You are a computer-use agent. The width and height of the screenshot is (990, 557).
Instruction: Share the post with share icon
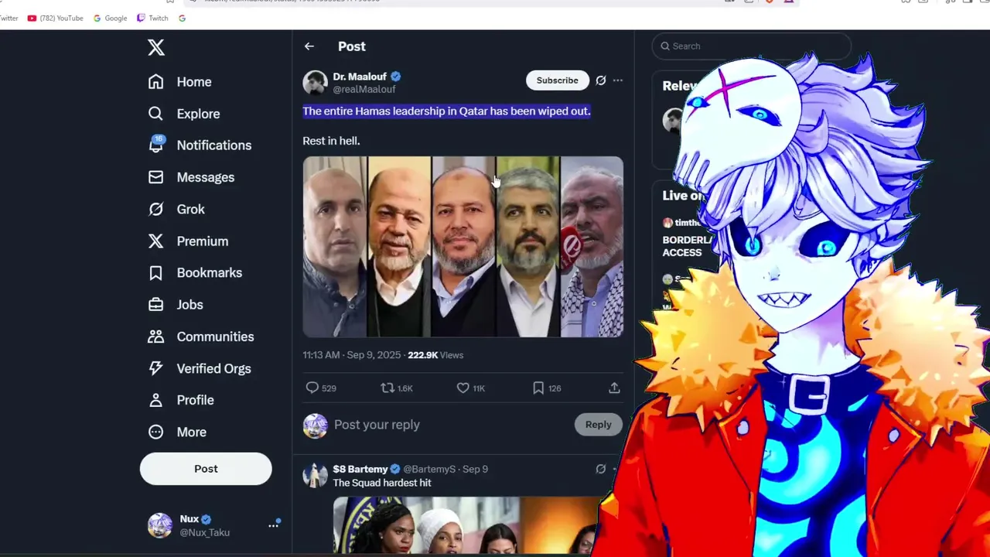point(614,388)
